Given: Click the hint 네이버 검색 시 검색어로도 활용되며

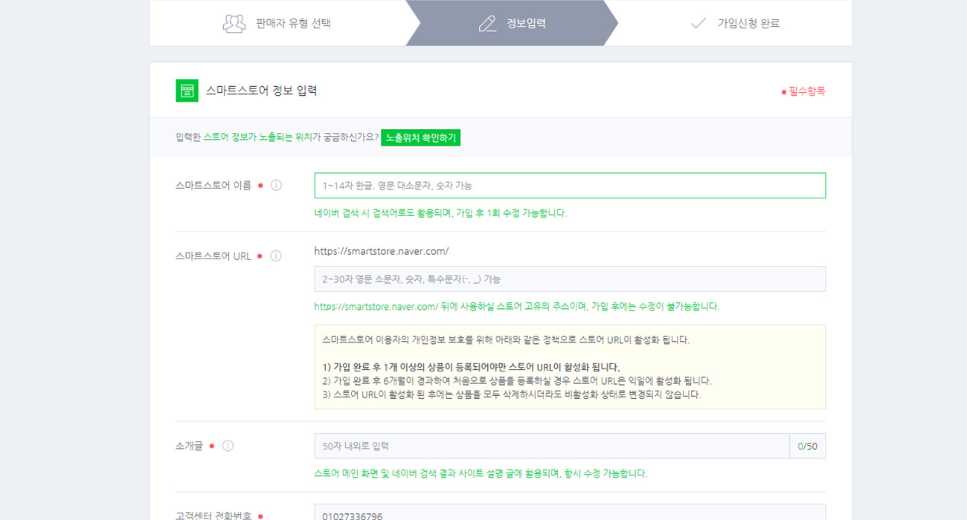Looking at the screenshot, I should click(x=440, y=213).
